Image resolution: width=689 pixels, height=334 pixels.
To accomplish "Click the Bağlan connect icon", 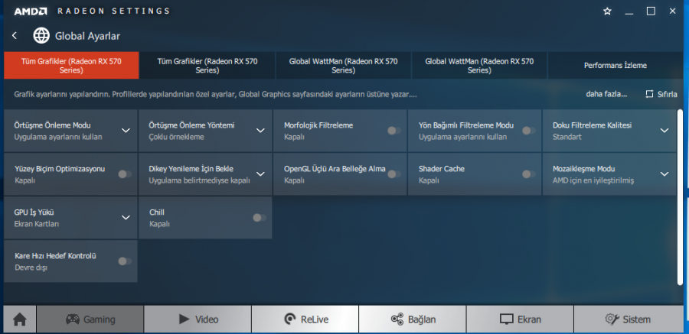I will (x=397, y=319).
